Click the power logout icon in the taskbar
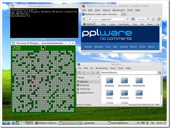 point(165,123)
